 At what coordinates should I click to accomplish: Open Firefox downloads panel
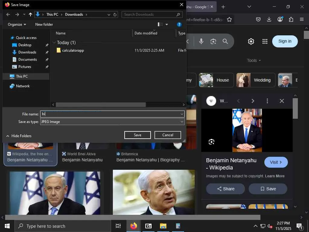pyautogui.click(x=269, y=19)
